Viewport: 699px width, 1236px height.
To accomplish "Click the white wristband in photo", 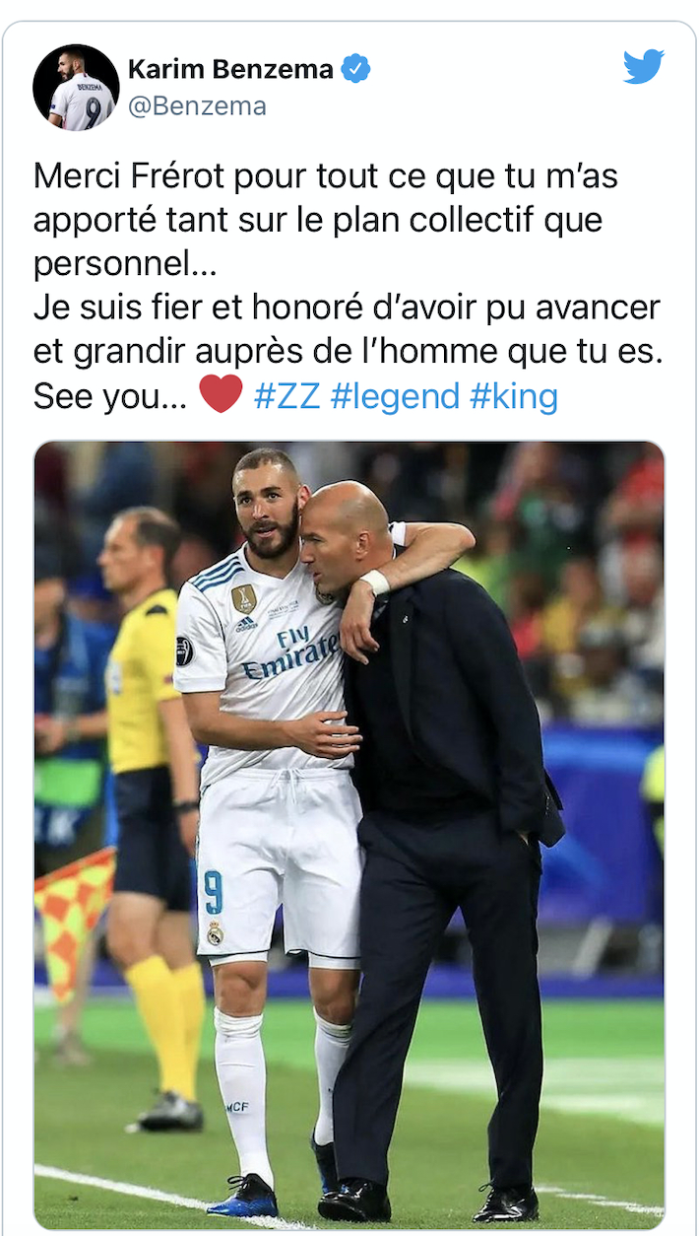I will coord(375,582).
